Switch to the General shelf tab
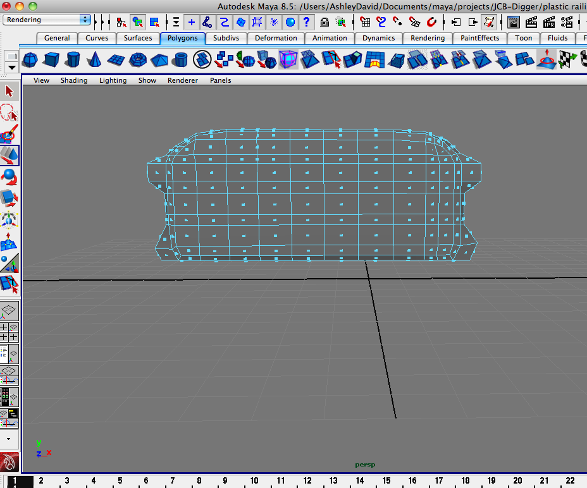Viewport: 587px width, 488px height. [x=57, y=38]
